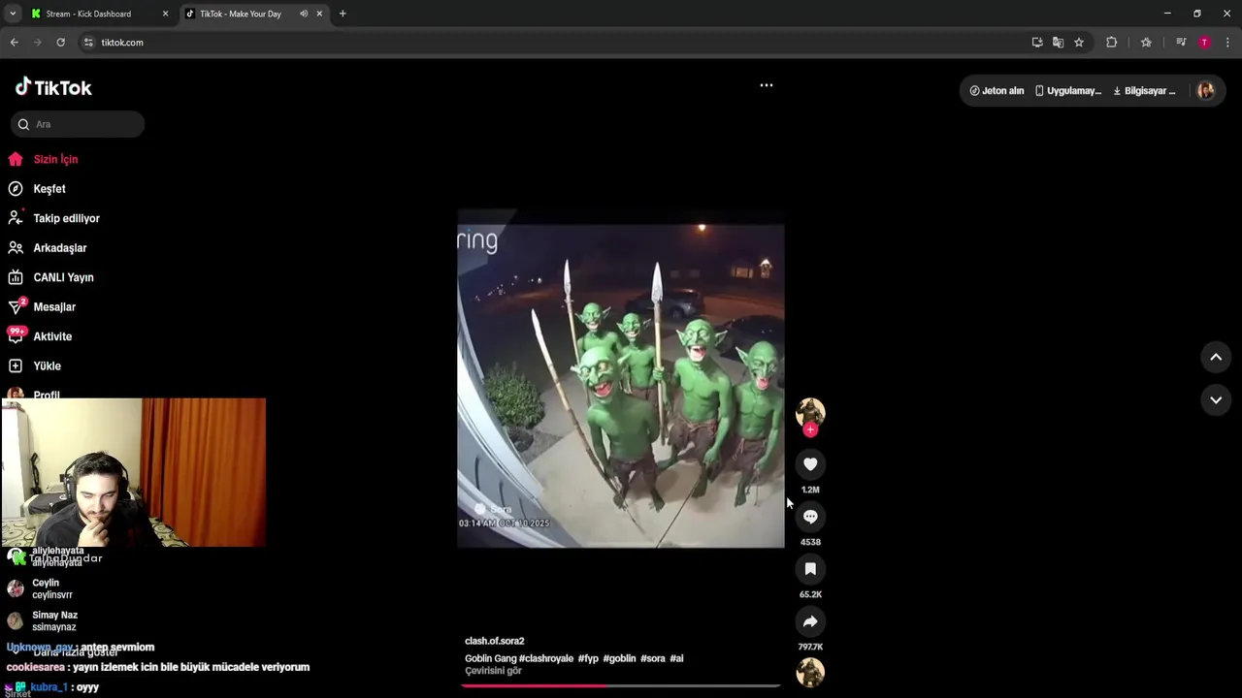Open #fyp hashtag

588,658
